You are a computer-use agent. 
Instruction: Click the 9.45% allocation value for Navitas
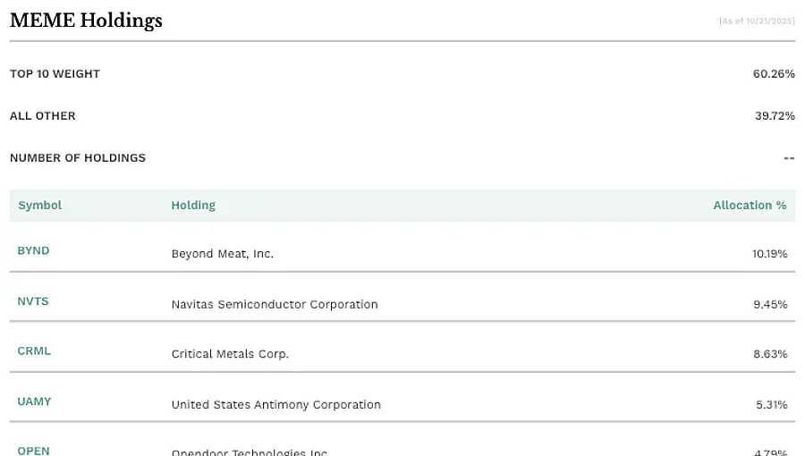[770, 304]
